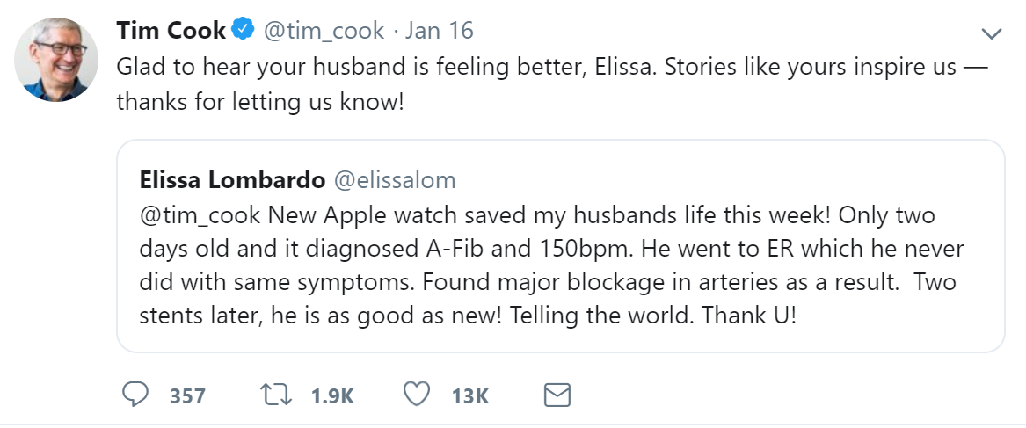Click the 13K likes count
The image size is (1026, 428).
click(469, 396)
